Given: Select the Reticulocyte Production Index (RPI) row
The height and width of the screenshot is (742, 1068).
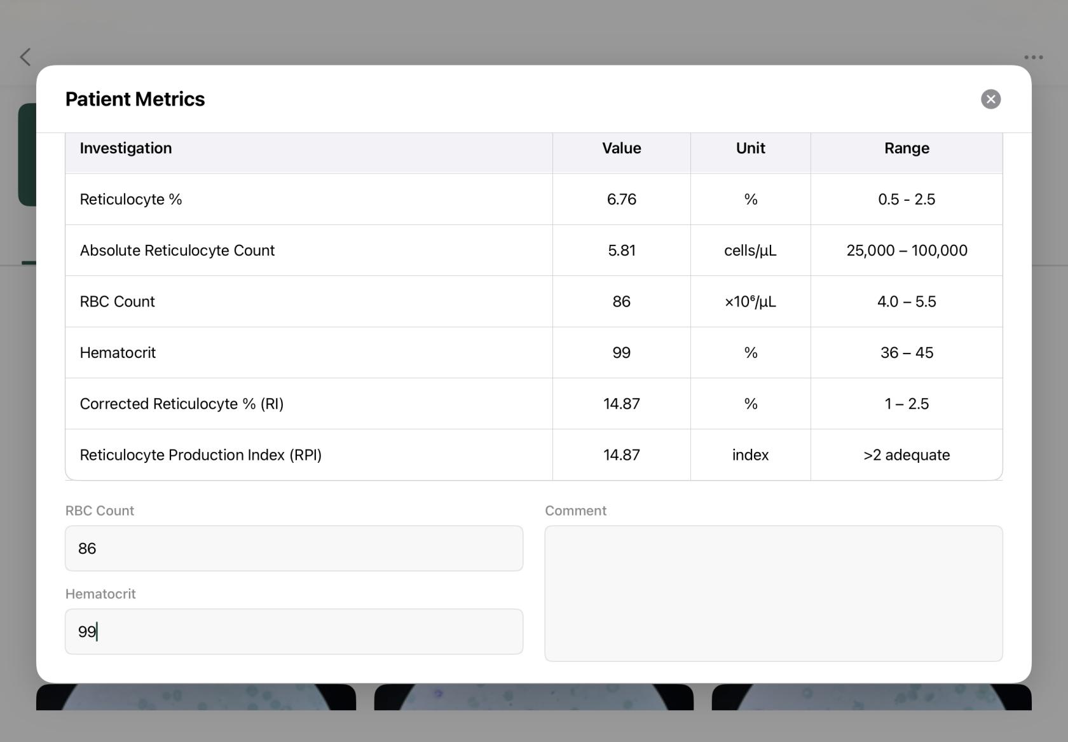Looking at the screenshot, I should 534,455.
